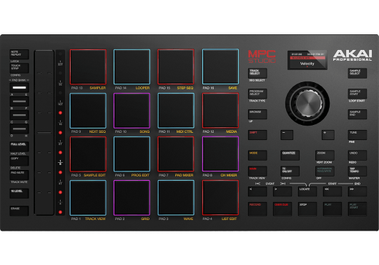Click the COPY button
379x265 pixels.
(19, 161)
